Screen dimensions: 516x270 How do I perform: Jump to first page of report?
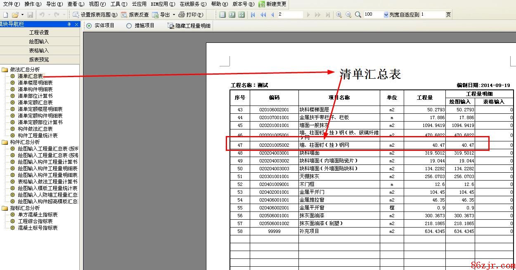coord(253,15)
